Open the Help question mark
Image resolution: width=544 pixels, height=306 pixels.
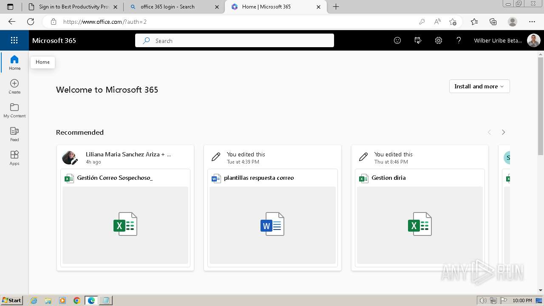[x=459, y=40]
